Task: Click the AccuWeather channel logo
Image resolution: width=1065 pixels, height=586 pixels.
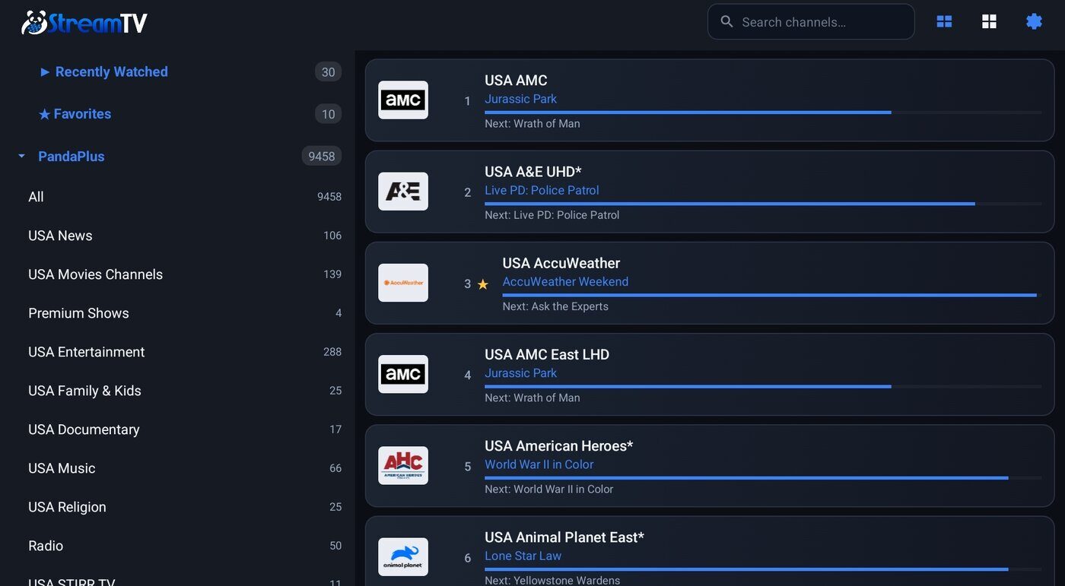Action: click(403, 283)
